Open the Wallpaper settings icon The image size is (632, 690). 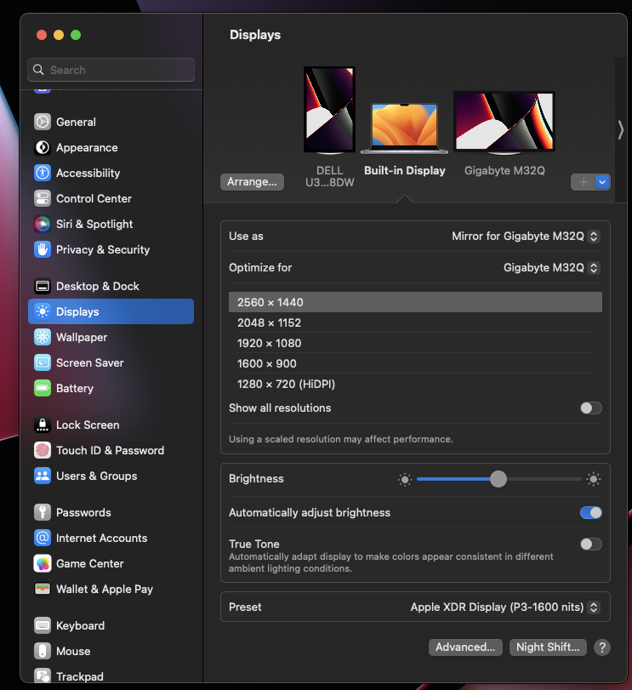click(43, 337)
